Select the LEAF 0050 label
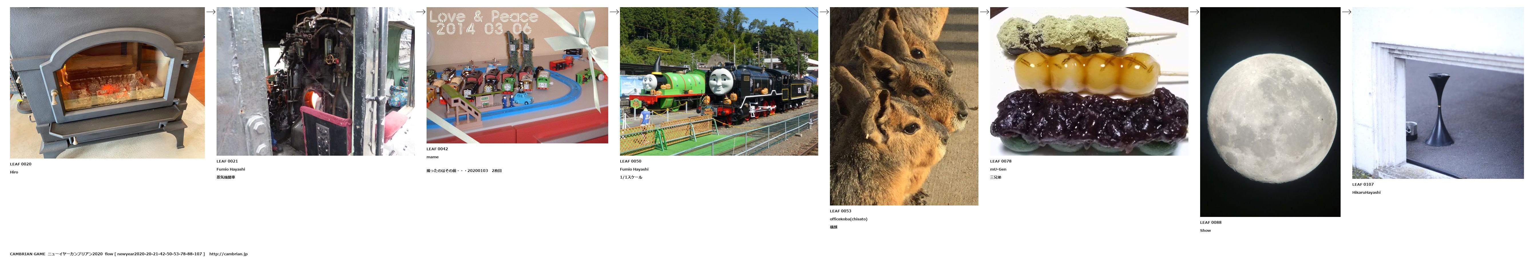 tap(631, 161)
